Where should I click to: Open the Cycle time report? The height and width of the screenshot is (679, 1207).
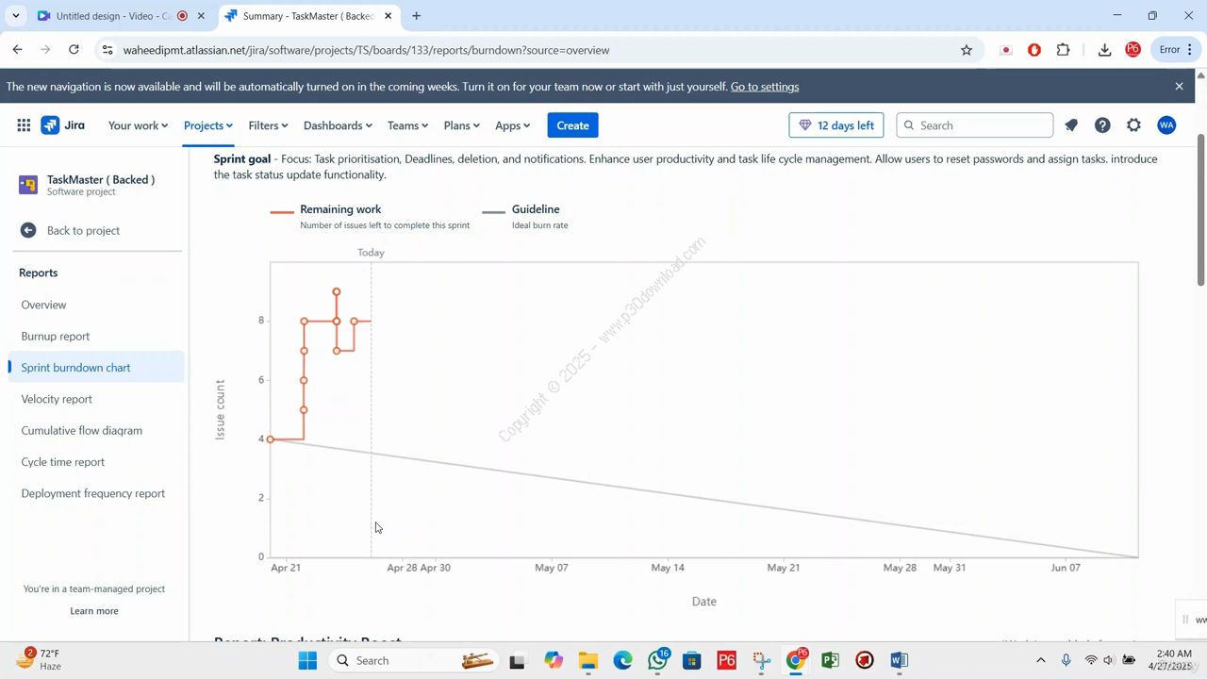63,462
